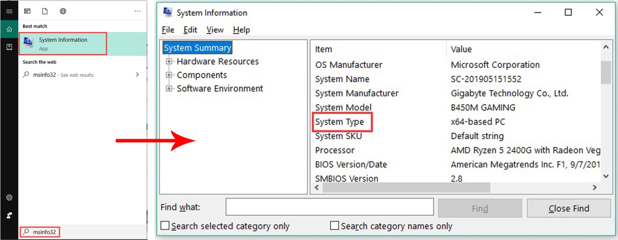Click the horizontal scrollbar left arrow

pos(317,188)
